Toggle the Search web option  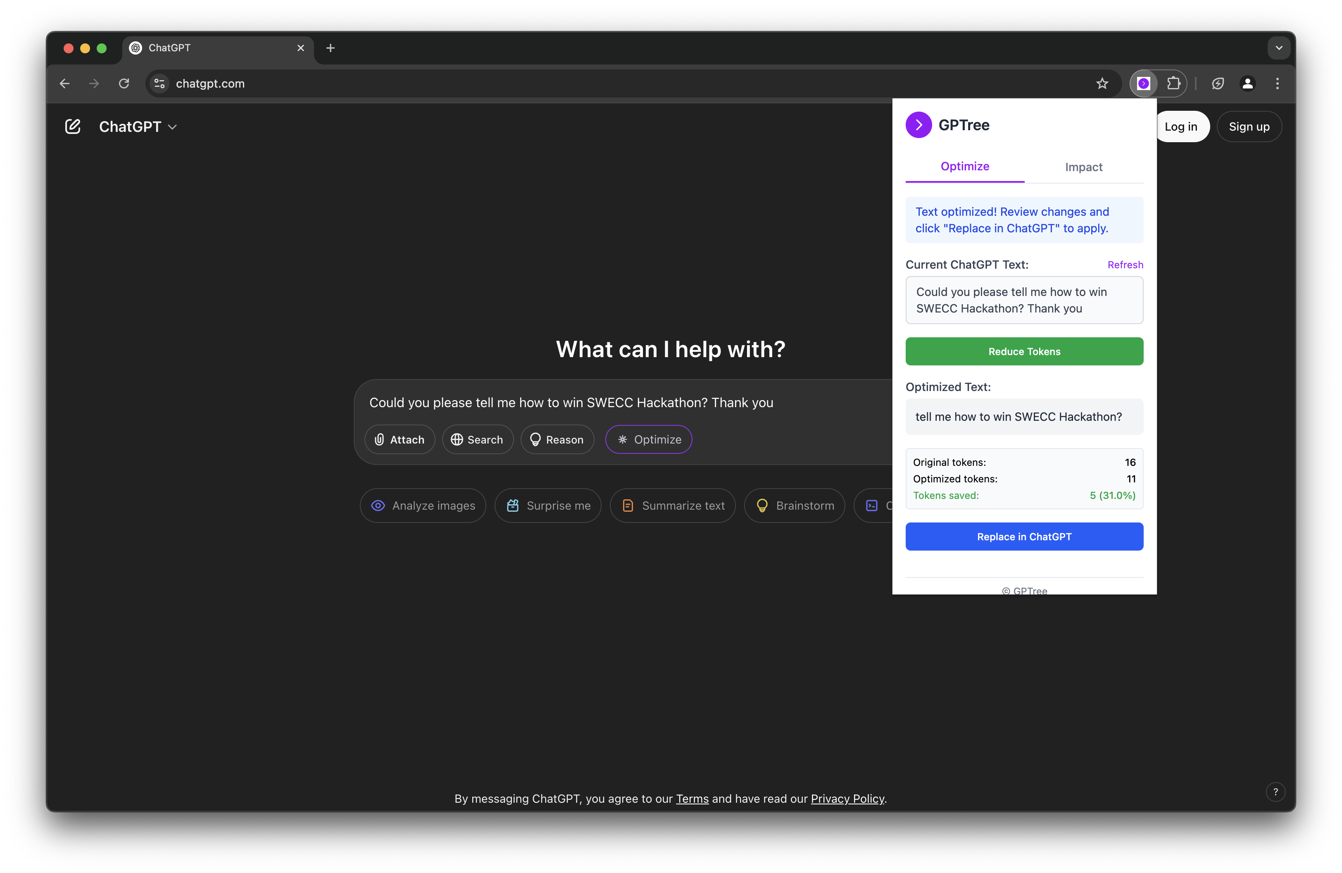[x=477, y=439]
